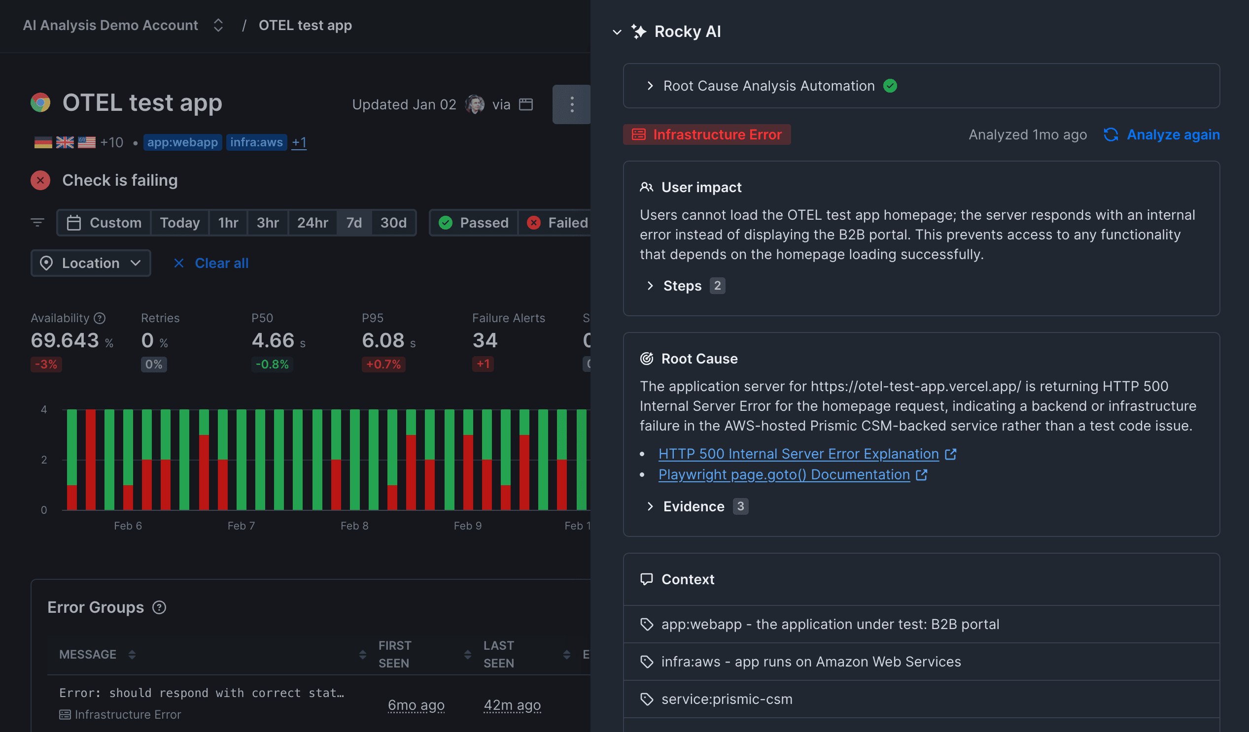Open the external link for HTTP 500 Explanation

[x=951, y=454]
